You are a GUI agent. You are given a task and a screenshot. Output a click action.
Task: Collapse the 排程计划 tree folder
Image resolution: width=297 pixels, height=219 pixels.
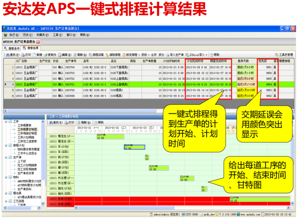point(6,146)
